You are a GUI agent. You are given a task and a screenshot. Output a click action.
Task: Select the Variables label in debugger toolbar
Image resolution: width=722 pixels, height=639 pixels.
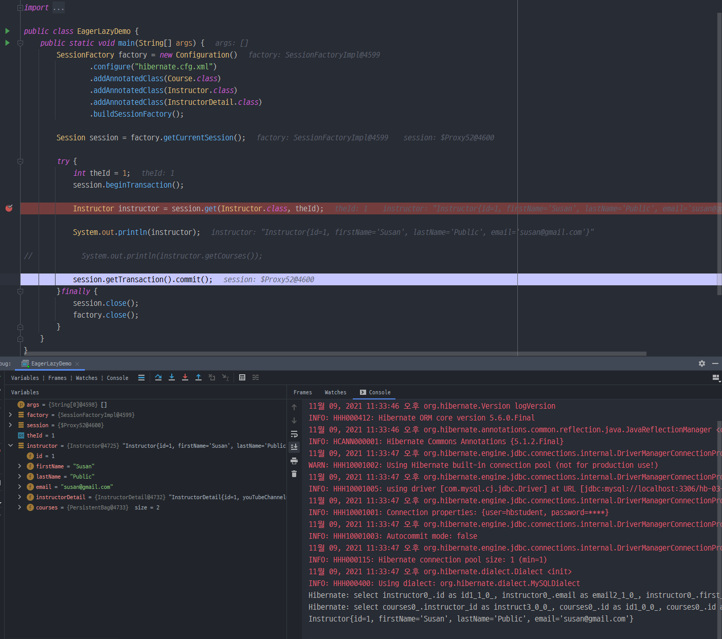(25, 378)
